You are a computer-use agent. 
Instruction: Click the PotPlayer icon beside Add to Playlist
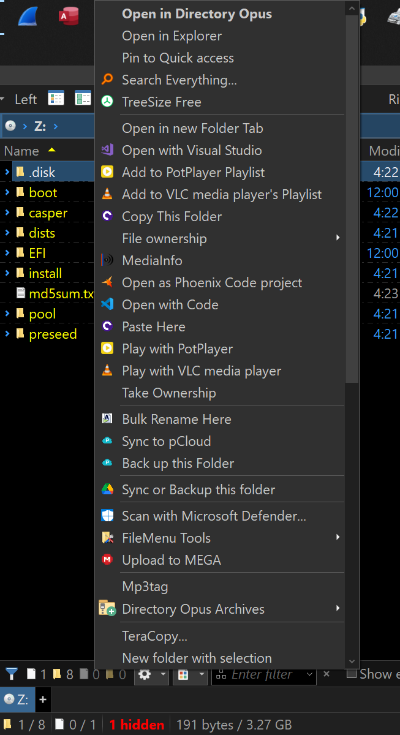tap(107, 172)
